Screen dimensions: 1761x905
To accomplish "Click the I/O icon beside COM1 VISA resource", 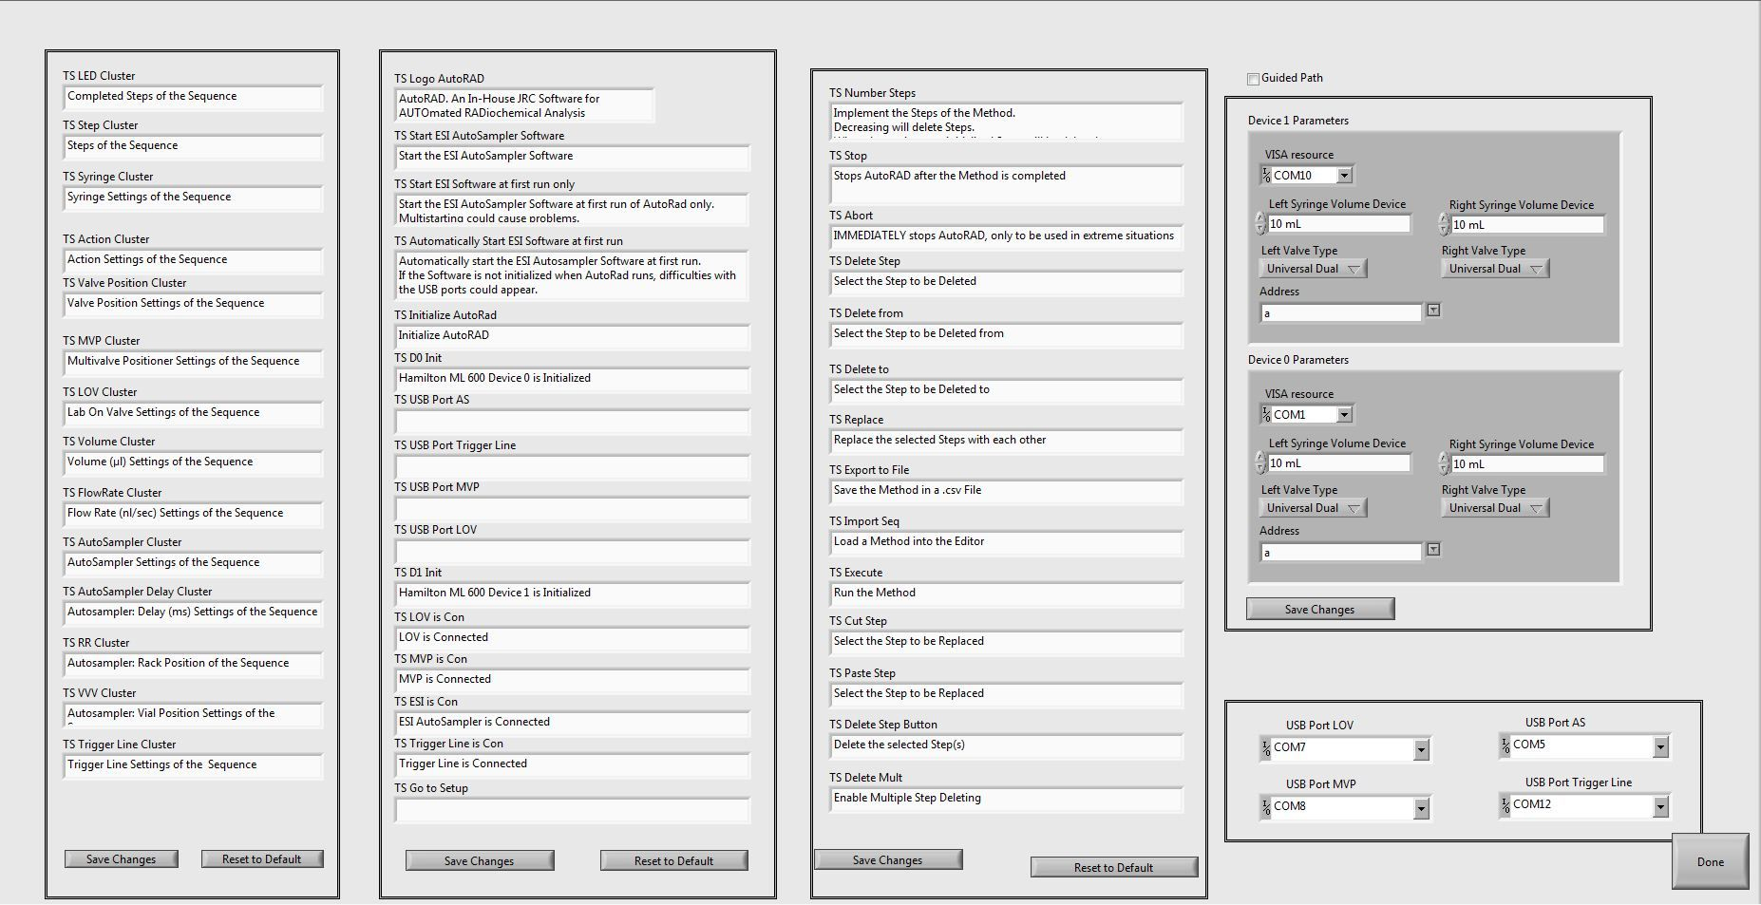I will coord(1266,415).
